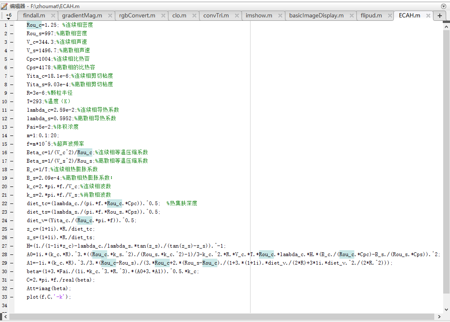Viewport: 450px width, 322px height.
Task: Expand the +6 hidden tabs list
Action: (x=9, y=16)
